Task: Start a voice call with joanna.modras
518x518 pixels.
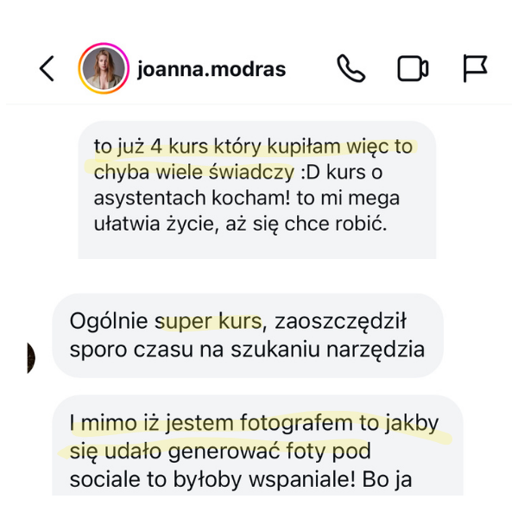Action: pyautogui.click(x=351, y=68)
